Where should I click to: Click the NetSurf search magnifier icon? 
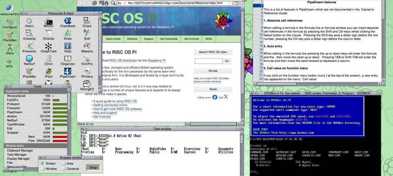coord(113,3)
